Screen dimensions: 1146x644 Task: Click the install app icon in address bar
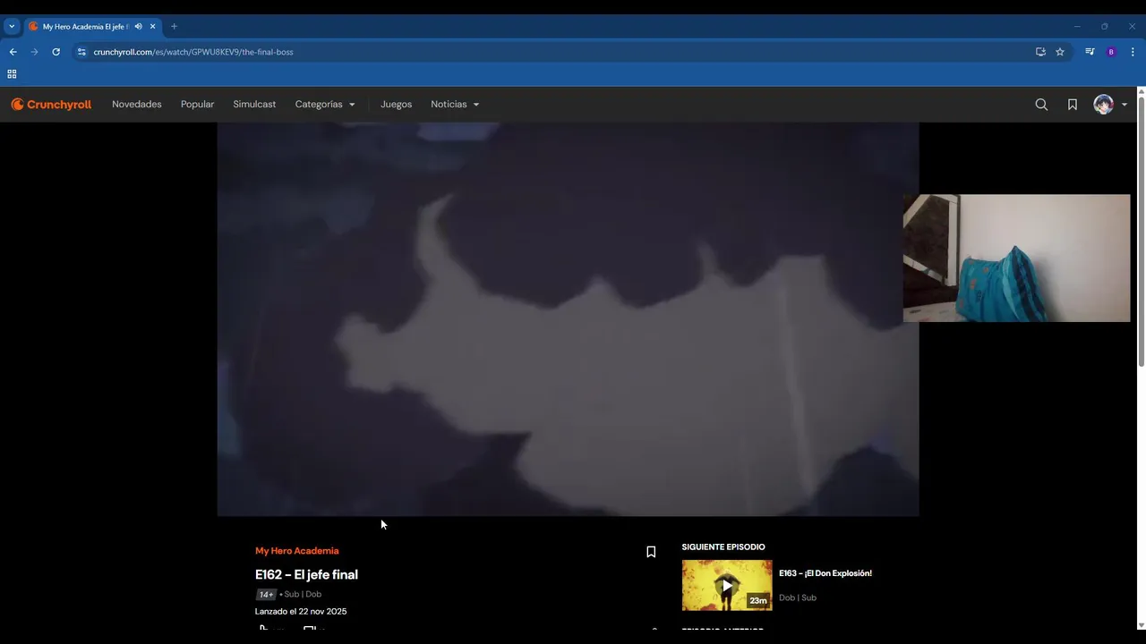click(1040, 52)
